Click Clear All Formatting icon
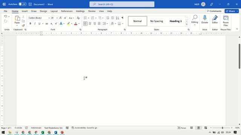The height and width of the screenshot is (135, 241). [x=78, y=18]
